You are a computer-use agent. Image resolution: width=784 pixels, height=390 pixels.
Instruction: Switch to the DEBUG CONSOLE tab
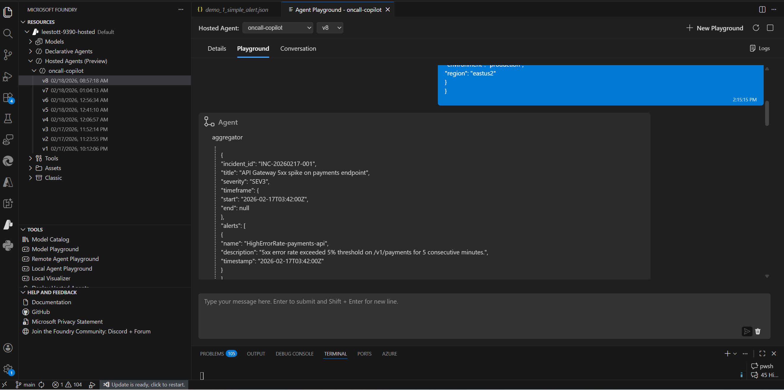pyautogui.click(x=295, y=354)
